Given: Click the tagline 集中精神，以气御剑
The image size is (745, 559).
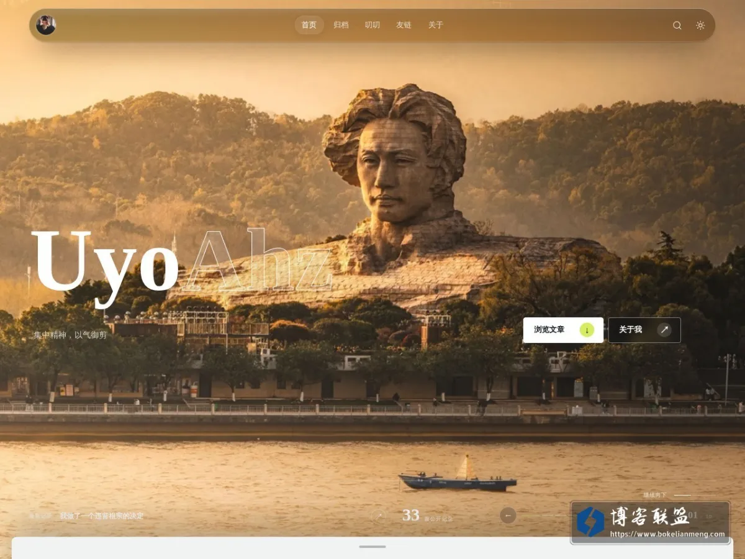Looking at the screenshot, I should [70, 335].
